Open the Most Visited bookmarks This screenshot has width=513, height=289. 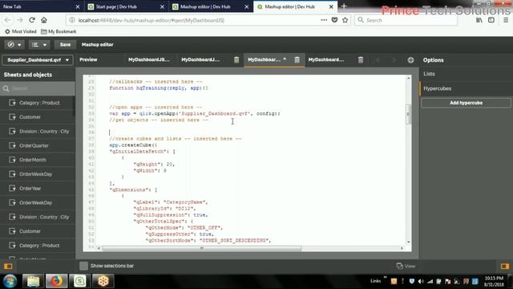pyautogui.click(x=21, y=31)
